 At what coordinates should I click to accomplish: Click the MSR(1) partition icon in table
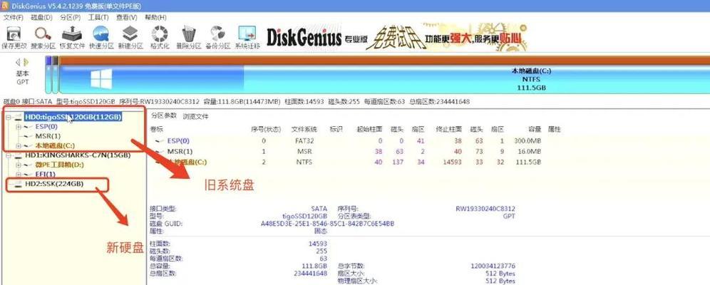[x=160, y=151]
